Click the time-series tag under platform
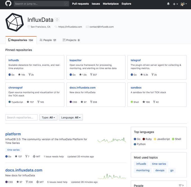 (13, 150)
